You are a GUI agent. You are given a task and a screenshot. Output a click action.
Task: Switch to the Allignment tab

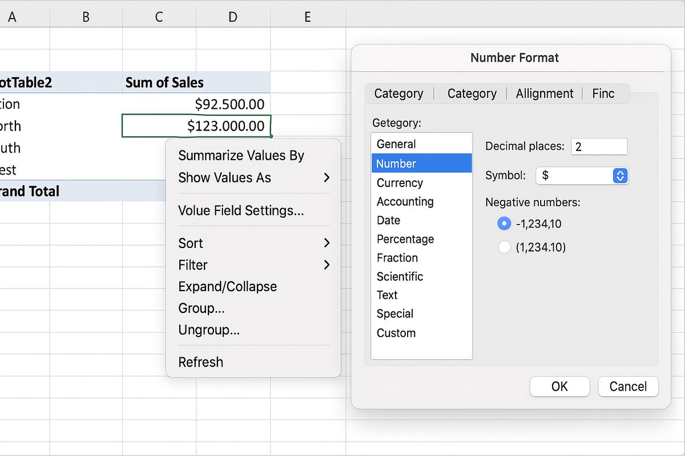545,93
